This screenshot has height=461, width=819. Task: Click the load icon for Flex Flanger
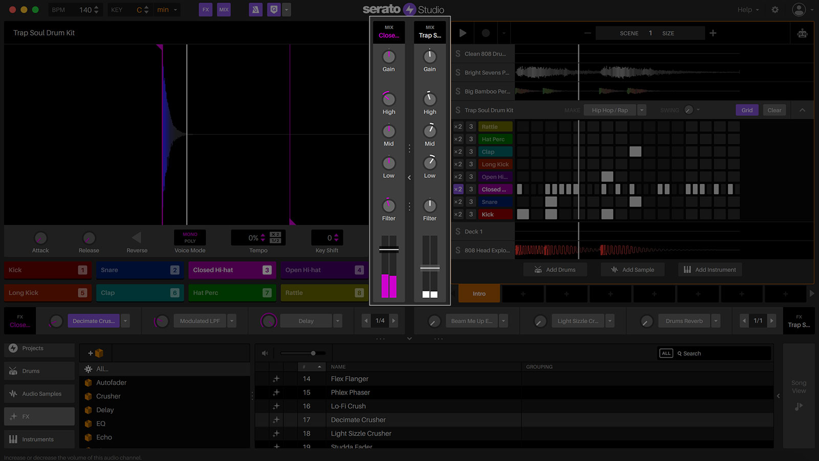276,379
